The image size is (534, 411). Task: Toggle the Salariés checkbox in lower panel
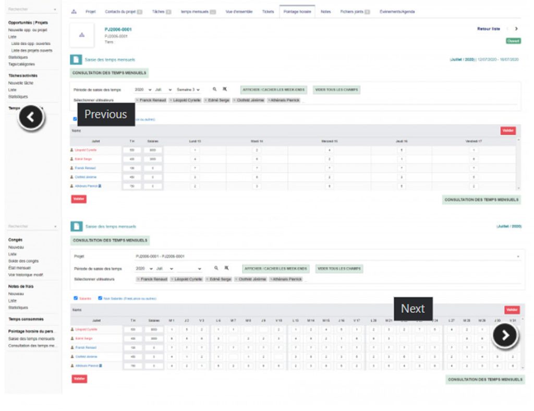pos(76,298)
